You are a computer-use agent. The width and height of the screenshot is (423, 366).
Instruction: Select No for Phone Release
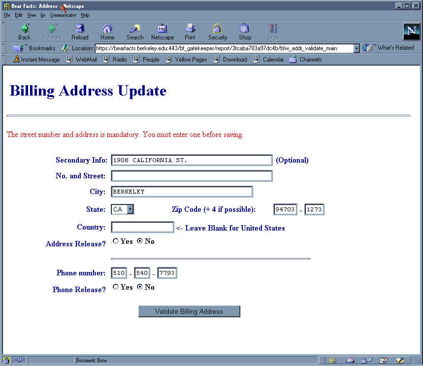tap(140, 287)
